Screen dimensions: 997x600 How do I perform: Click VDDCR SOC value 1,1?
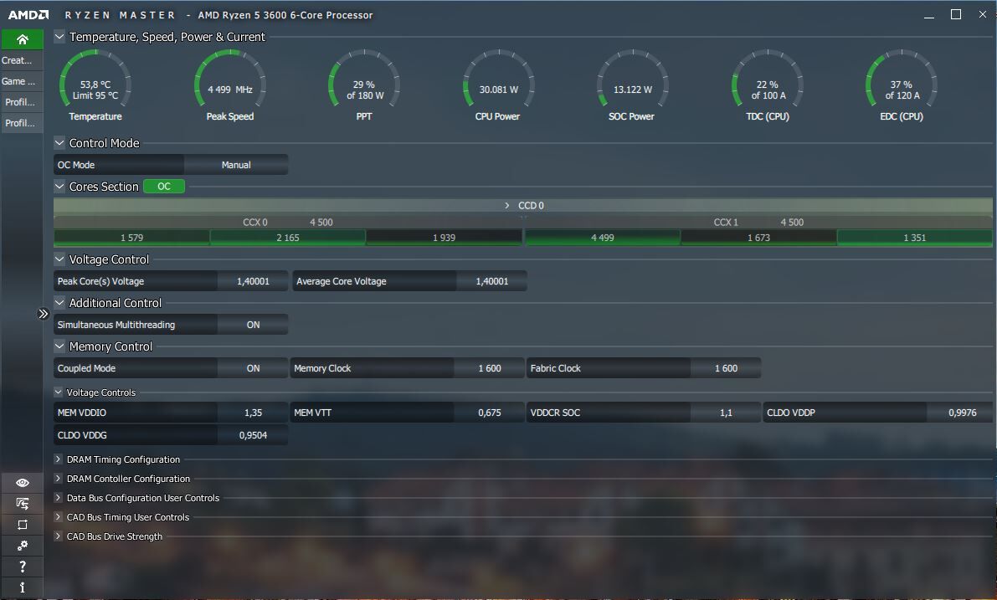[726, 413]
